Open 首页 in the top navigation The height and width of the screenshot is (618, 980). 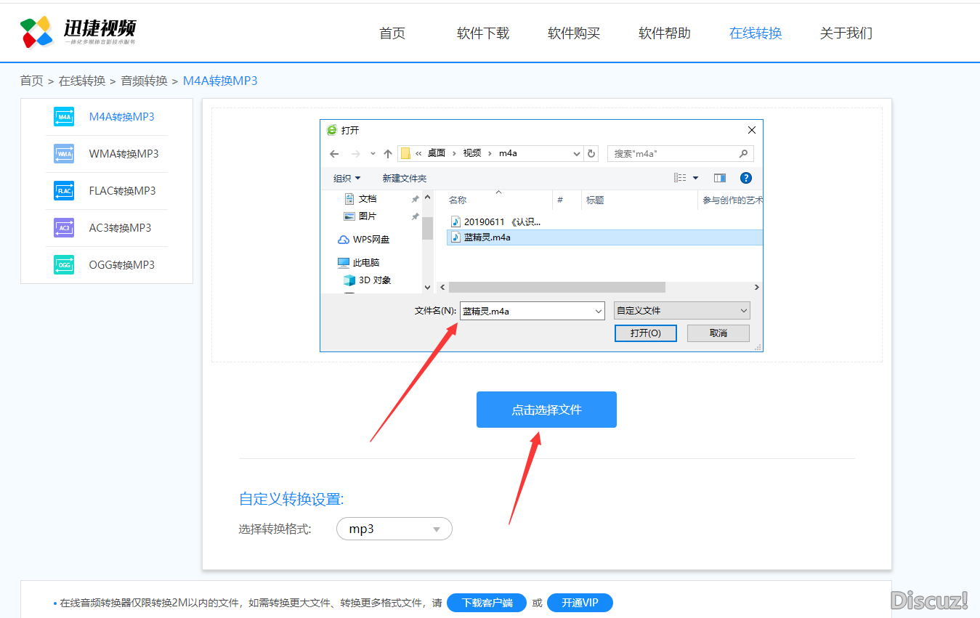coord(392,33)
